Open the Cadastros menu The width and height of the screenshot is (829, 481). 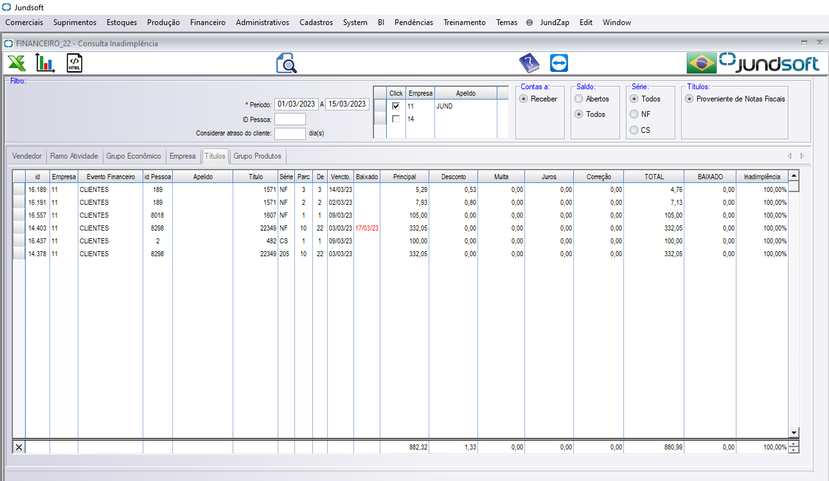tap(316, 22)
